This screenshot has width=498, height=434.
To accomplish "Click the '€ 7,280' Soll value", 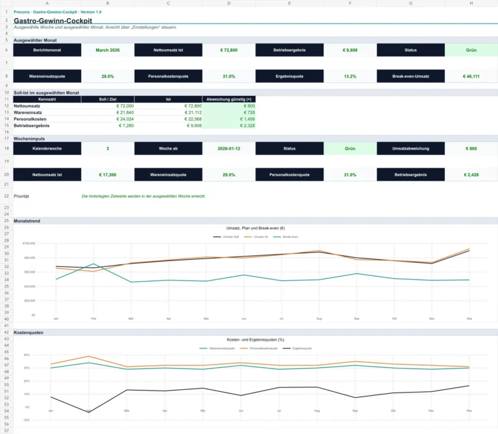I will click(108, 126).
